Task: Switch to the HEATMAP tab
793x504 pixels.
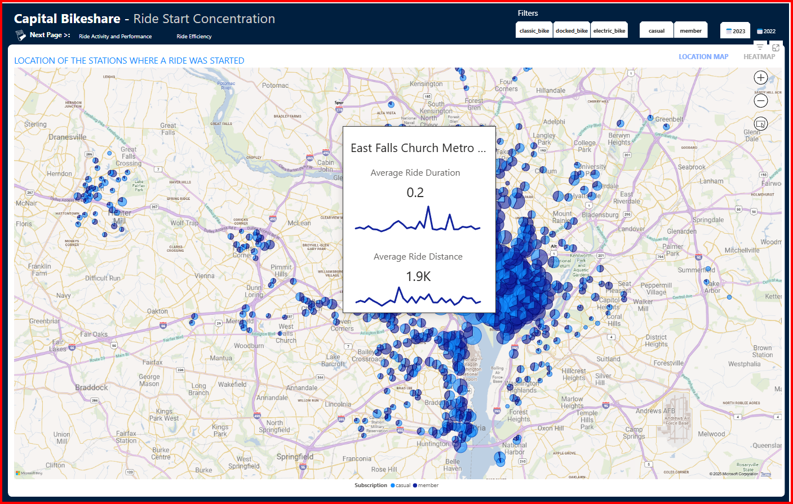Action: tap(759, 57)
